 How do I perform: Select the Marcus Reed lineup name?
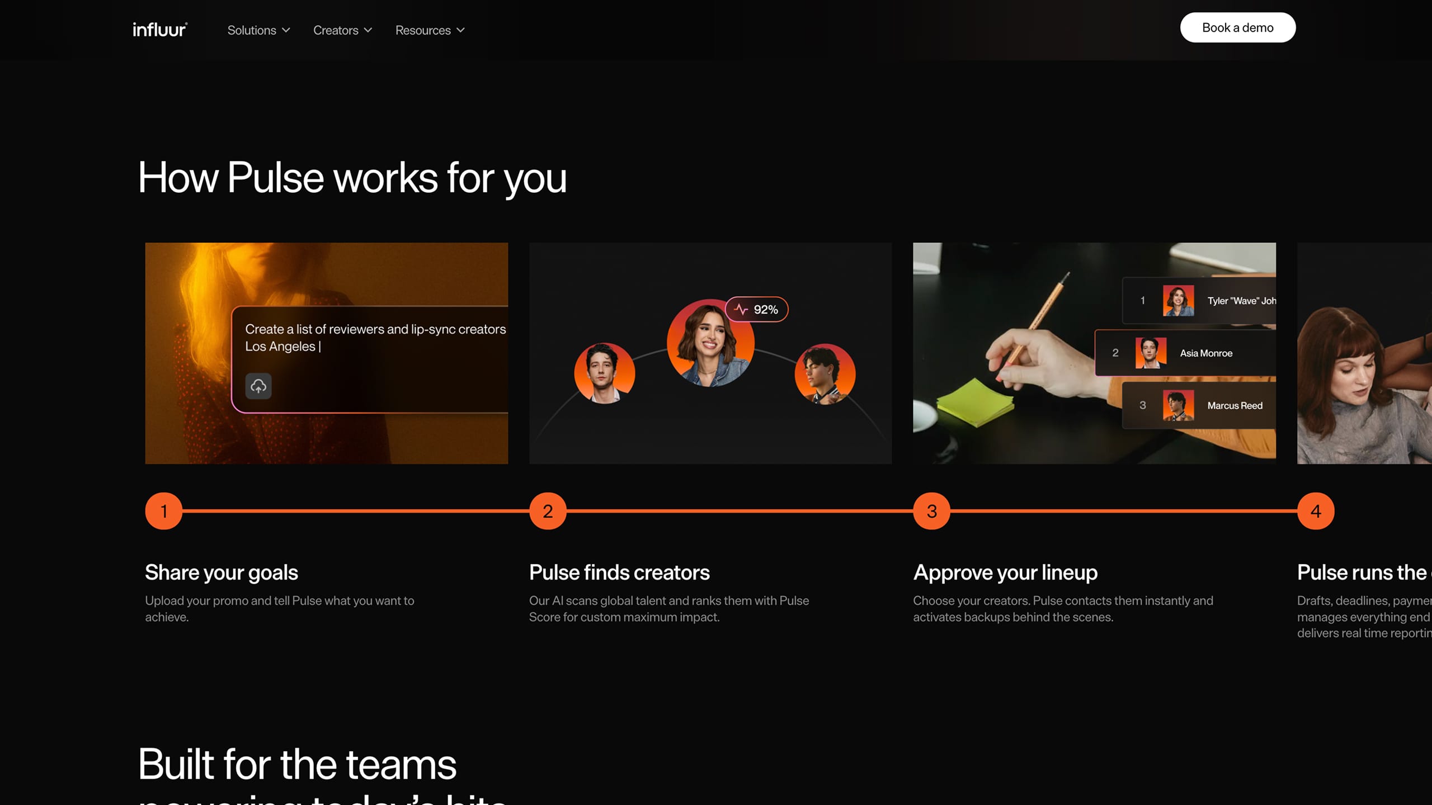pos(1235,406)
